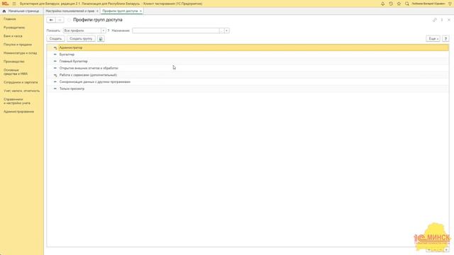
Task: Click the icon beside Бухгалтер row
Action: coord(55,55)
